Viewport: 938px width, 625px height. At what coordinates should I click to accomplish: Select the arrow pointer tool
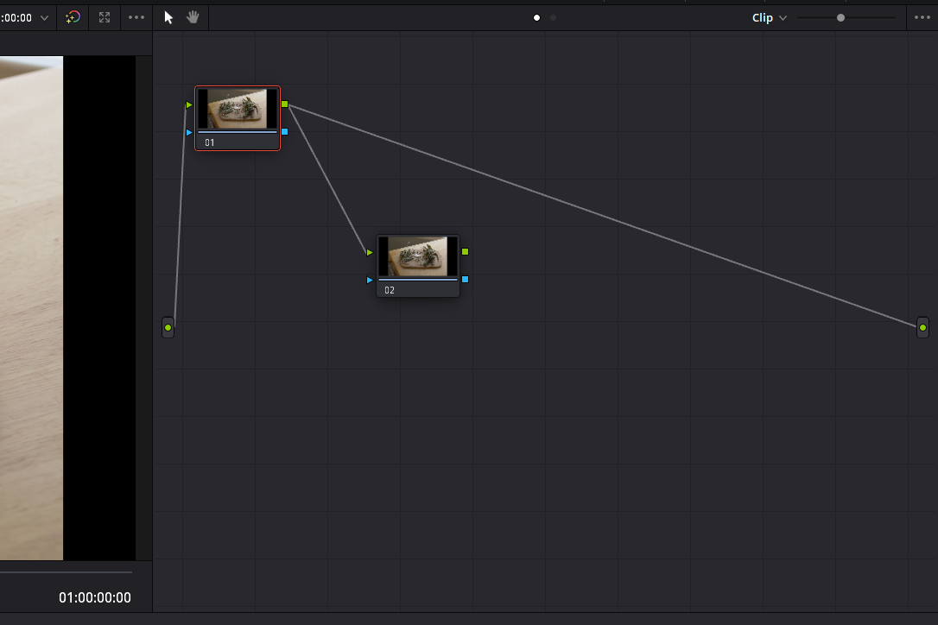coord(167,17)
